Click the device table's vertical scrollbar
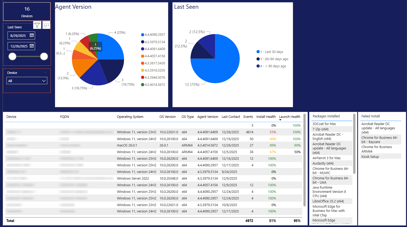Image resolution: width=407 pixels, height=227 pixels. point(305,159)
